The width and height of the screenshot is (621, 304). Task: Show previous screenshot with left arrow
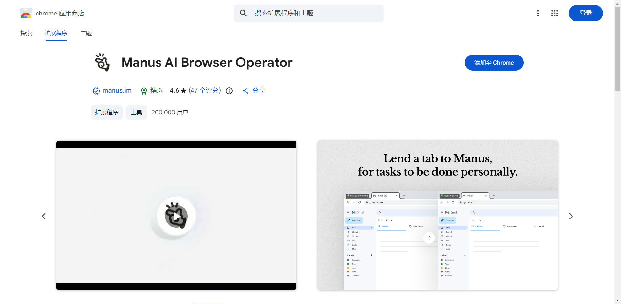pyautogui.click(x=44, y=216)
